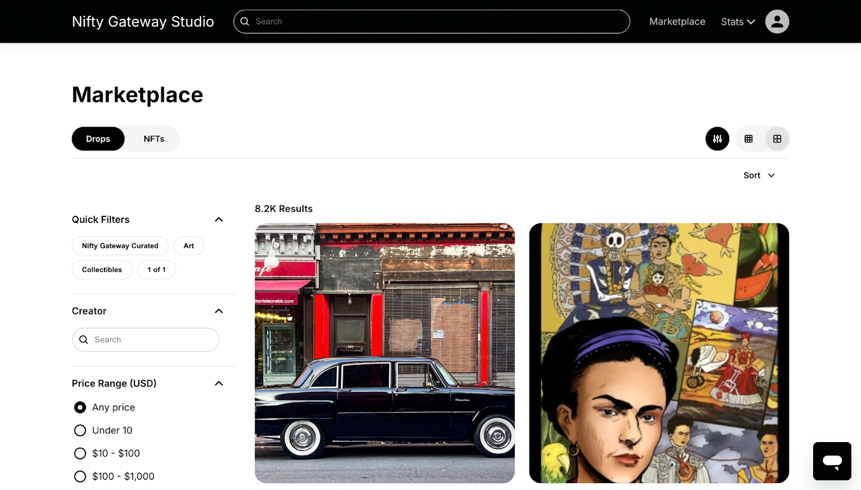This screenshot has height=490, width=861.
Task: Open the Stats dropdown menu
Action: (738, 22)
